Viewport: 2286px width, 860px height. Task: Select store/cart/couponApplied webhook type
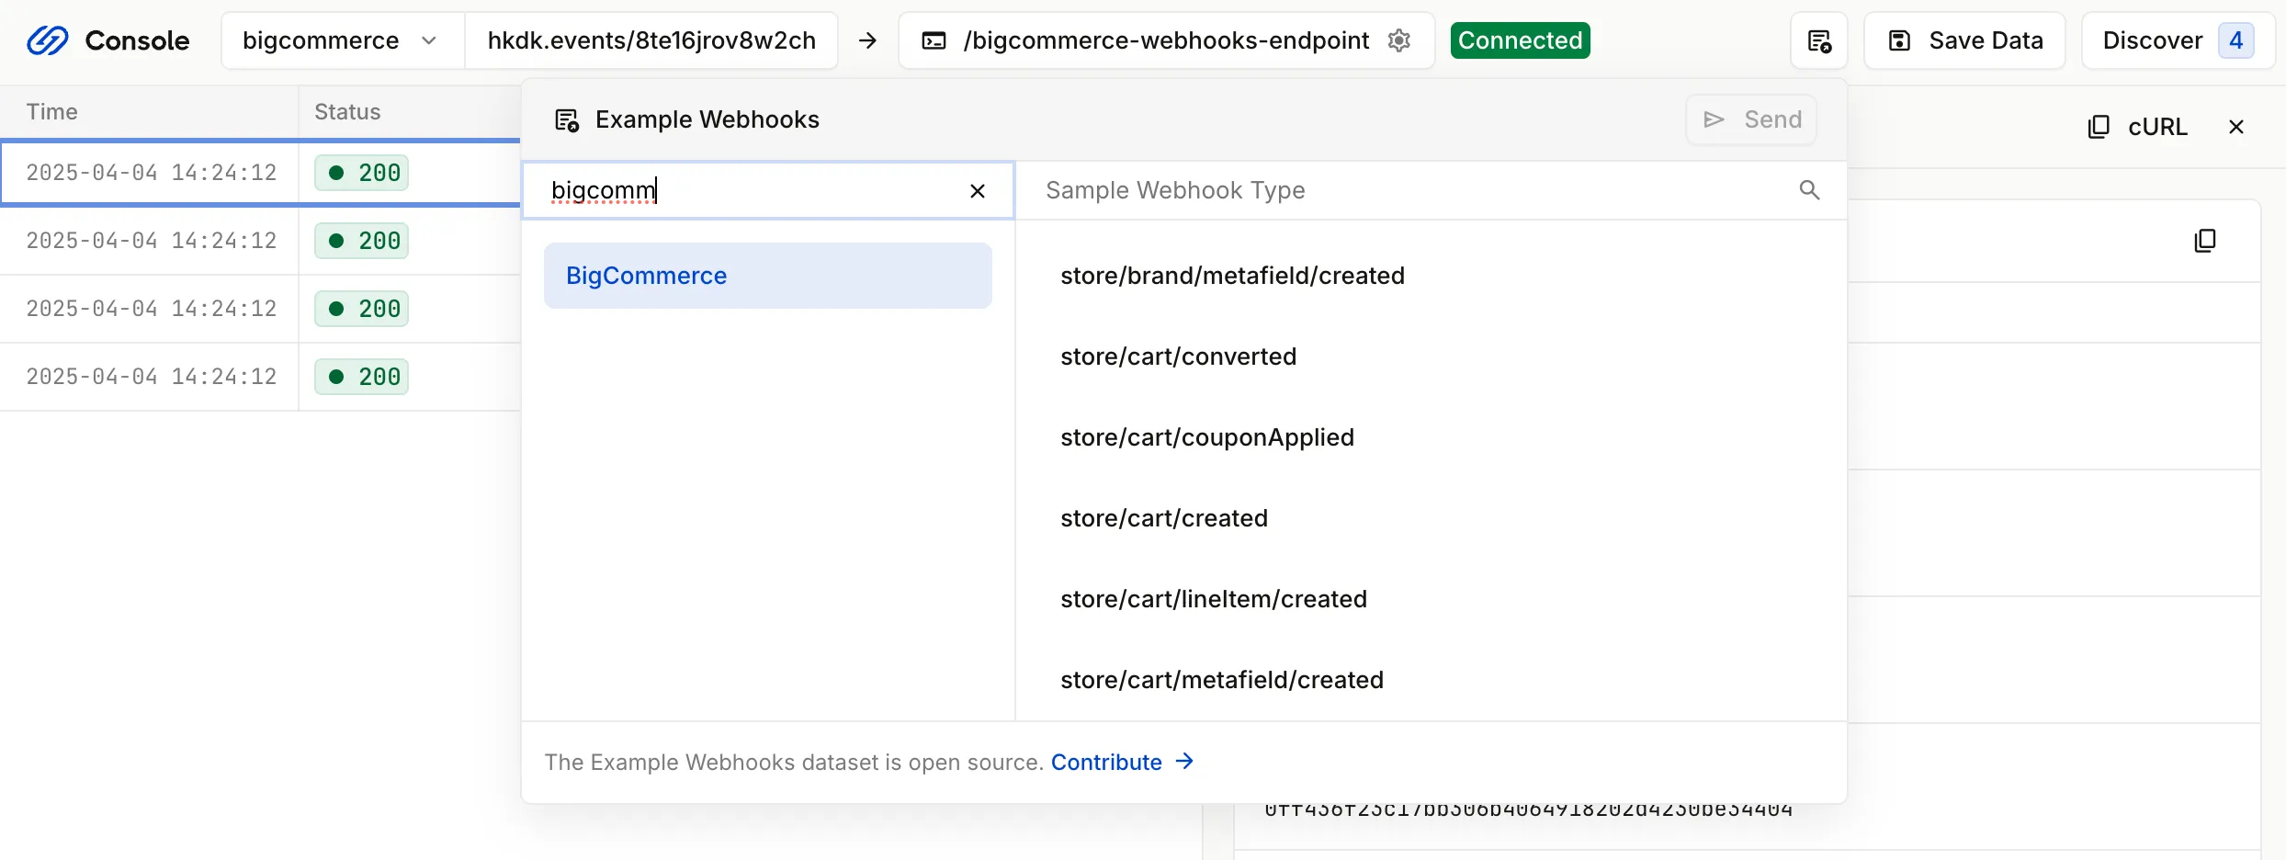pos(1206,437)
